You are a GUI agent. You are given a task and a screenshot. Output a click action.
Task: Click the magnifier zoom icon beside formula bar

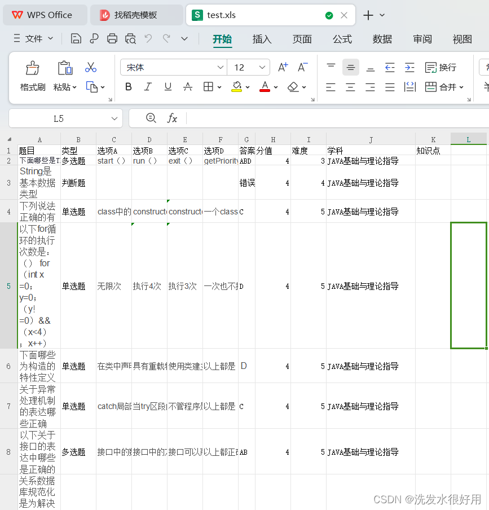151,118
